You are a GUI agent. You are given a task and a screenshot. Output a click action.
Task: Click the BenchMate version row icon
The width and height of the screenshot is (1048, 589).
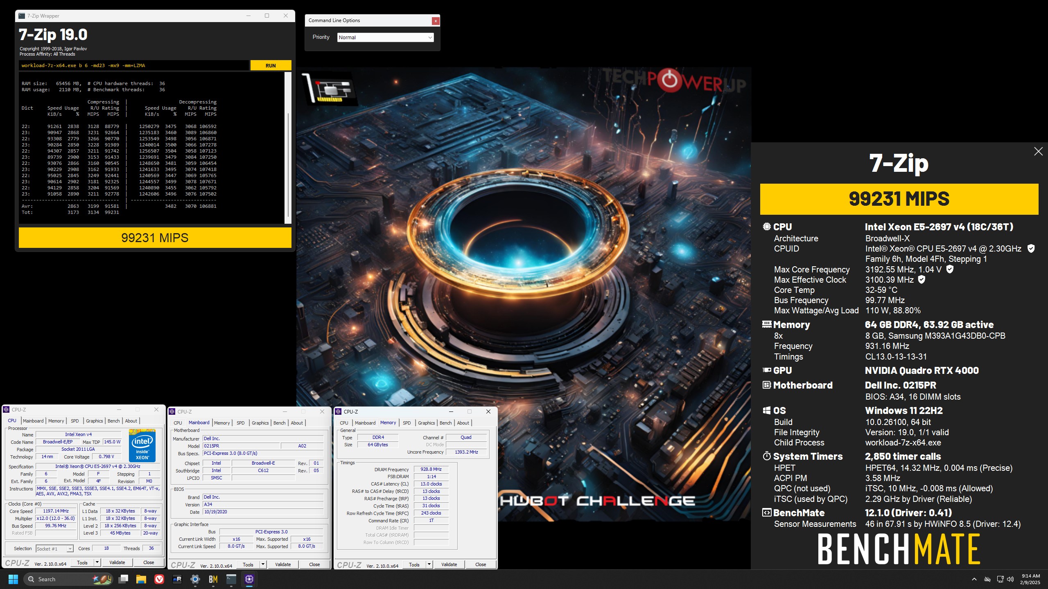(x=767, y=513)
